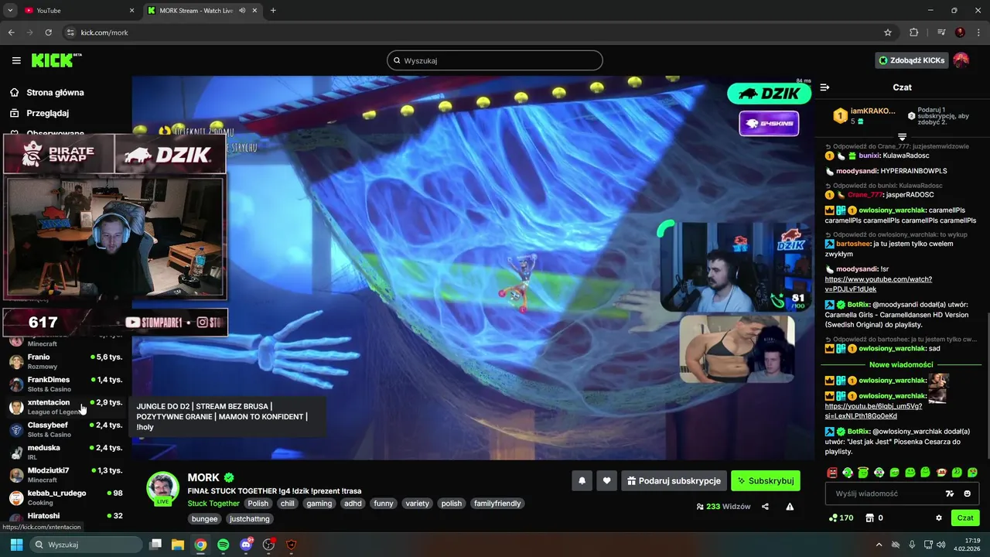Select the funny tag
Screen dimensions: 990x557
click(384, 503)
